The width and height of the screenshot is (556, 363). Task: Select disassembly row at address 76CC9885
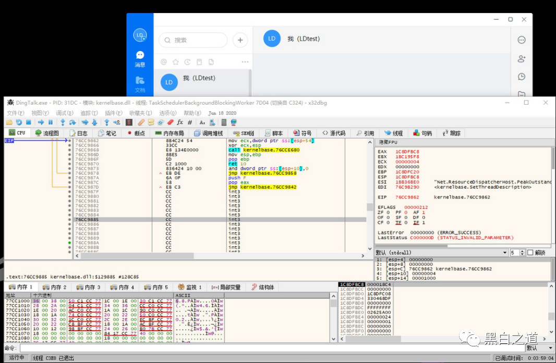coord(220,220)
